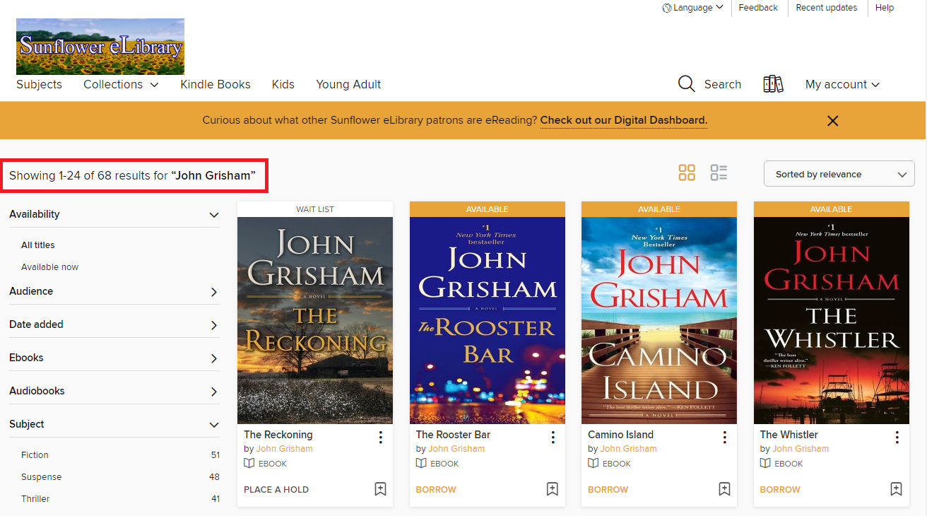Bookmark Camino Island to wish list
The height and width of the screenshot is (516, 927).
tap(724, 489)
